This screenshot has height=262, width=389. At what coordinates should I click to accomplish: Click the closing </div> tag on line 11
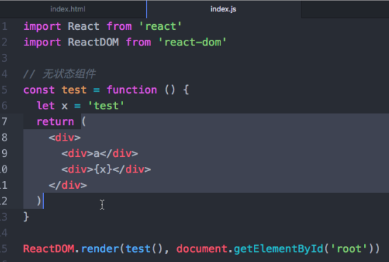[68, 185]
